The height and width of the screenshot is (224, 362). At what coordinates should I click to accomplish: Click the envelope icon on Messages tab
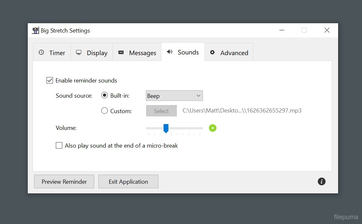[x=121, y=53]
